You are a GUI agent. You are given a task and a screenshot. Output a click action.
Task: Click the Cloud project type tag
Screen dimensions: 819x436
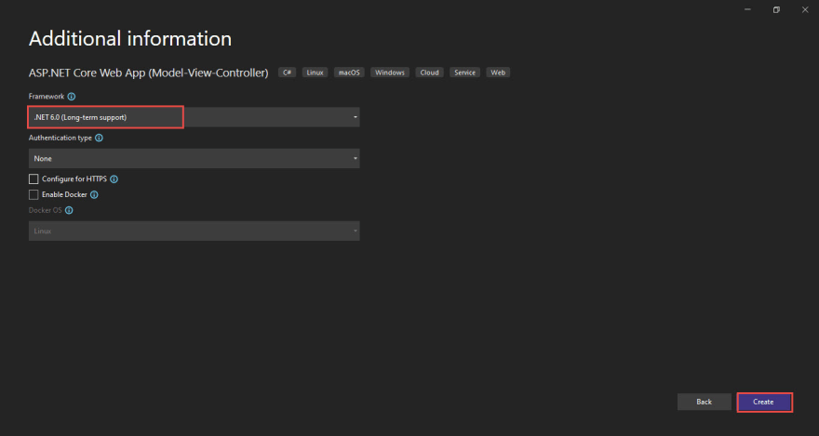point(429,73)
